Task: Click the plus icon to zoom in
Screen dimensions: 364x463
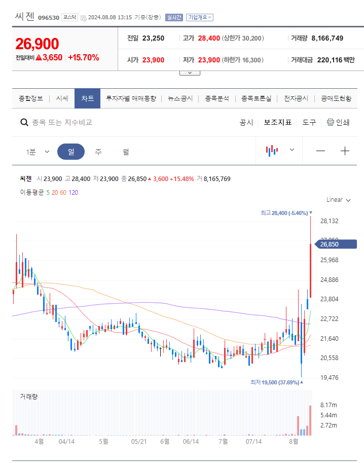Action: 345,150
